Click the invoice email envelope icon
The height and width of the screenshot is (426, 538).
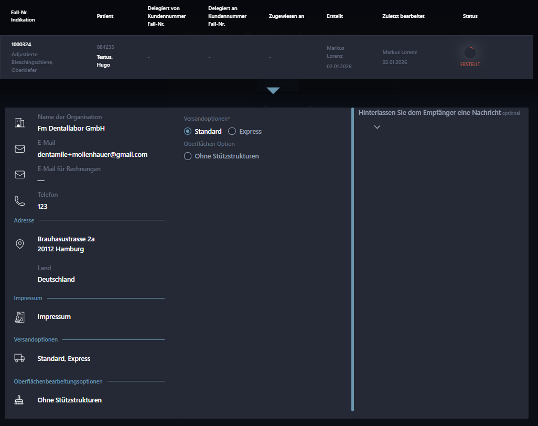coord(20,175)
